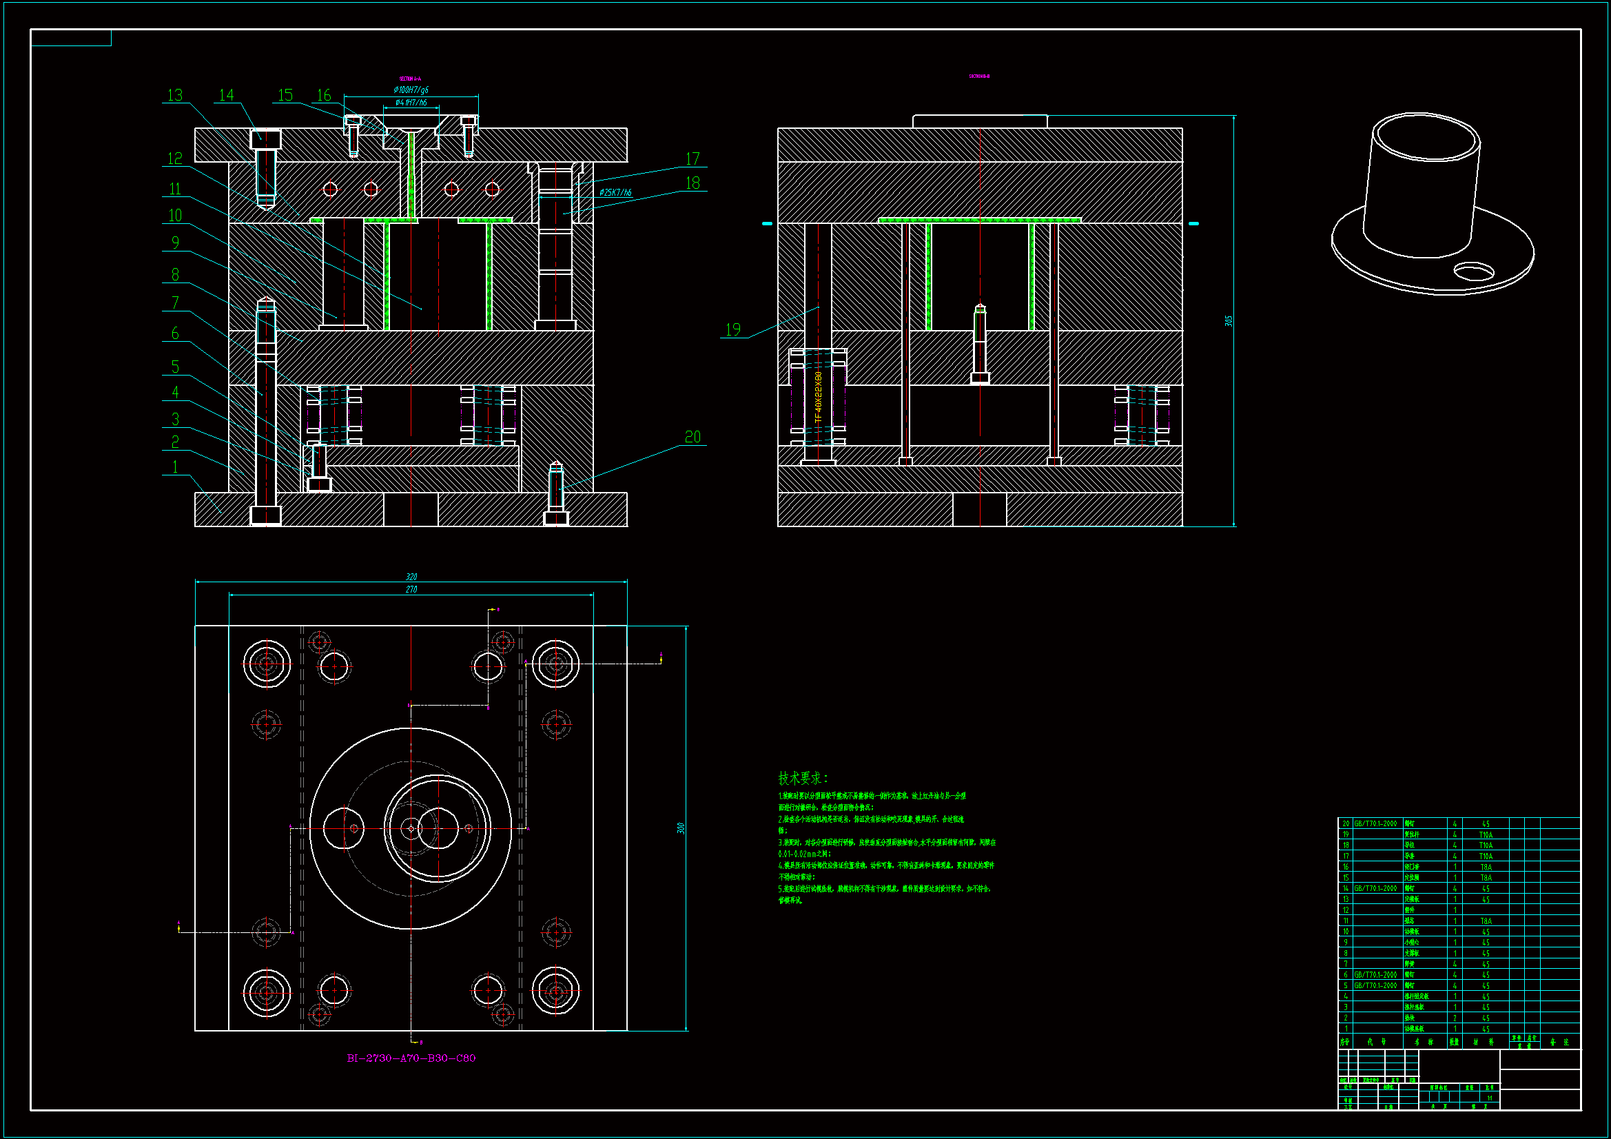The image size is (1611, 1139).
Task: Click the GB/T70.1-2000 code in row 20
Action: tap(1375, 824)
